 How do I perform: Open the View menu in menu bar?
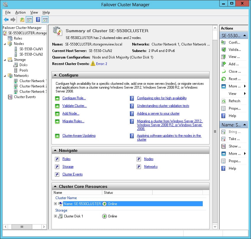(x=34, y=12)
